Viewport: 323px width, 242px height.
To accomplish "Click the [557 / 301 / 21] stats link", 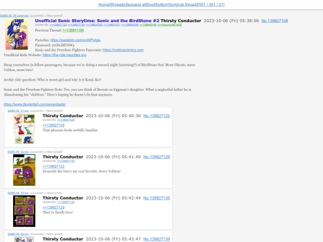I will (x=211, y=5).
